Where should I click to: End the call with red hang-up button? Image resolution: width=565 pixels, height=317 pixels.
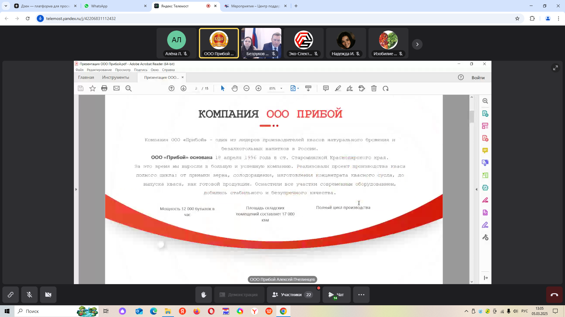[554, 295]
